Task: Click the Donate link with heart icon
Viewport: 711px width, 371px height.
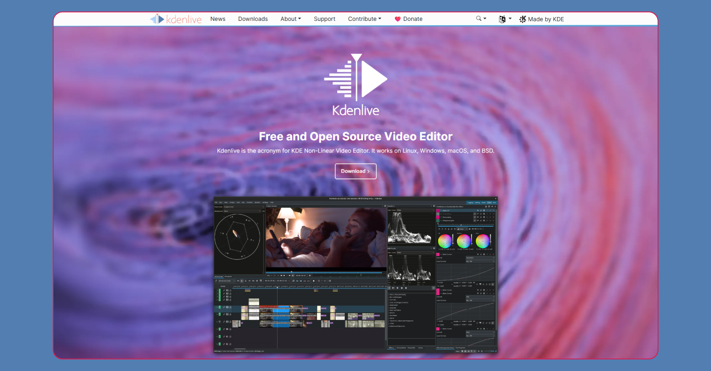Action: point(408,19)
